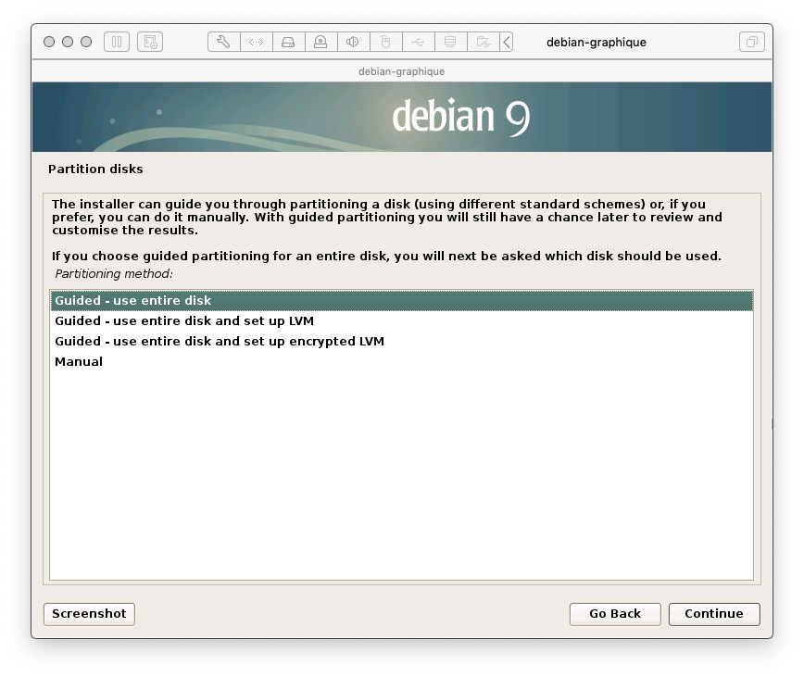
Task: Collapse the device toolbar chevron
Action: click(507, 42)
